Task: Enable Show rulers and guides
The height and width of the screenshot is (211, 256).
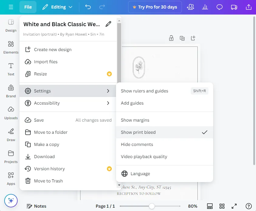Action: pos(144,91)
